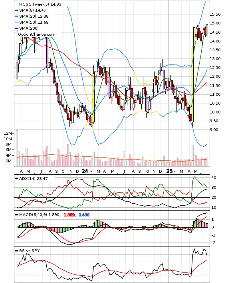Viewport: 226px width, 283px height.
Task: Click the 12.50 price axis label
Action: 215,68
